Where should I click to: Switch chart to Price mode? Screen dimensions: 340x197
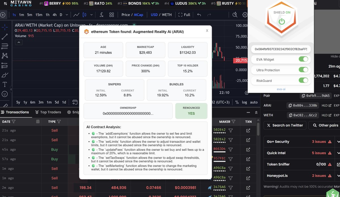point(126,15)
